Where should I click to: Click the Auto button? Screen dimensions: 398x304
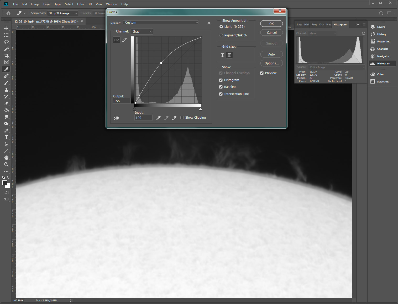point(271,54)
